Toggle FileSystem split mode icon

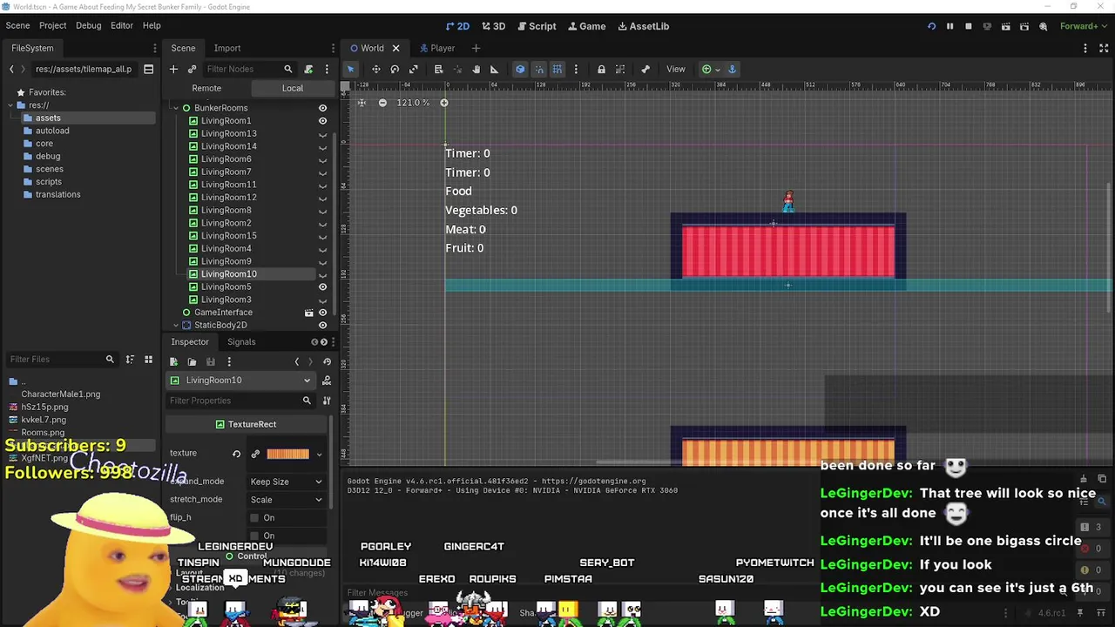click(x=148, y=69)
